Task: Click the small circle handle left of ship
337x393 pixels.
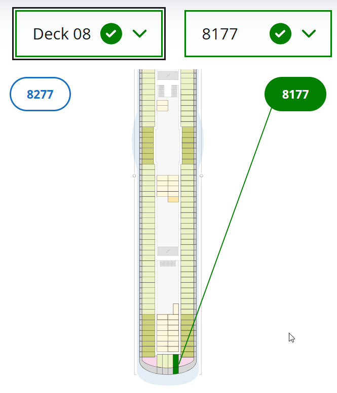Action: coord(134,176)
